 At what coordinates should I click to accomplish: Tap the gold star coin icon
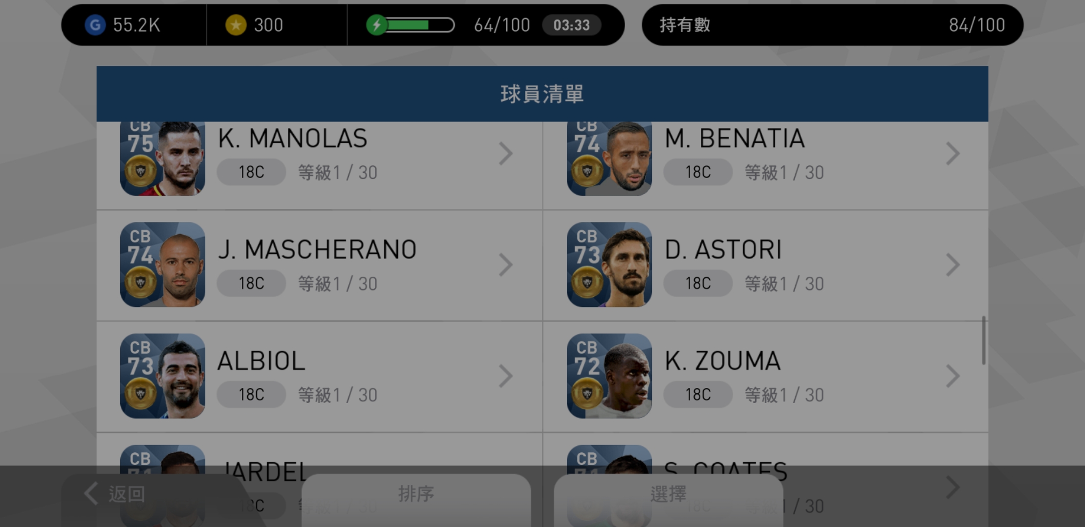pos(236,25)
